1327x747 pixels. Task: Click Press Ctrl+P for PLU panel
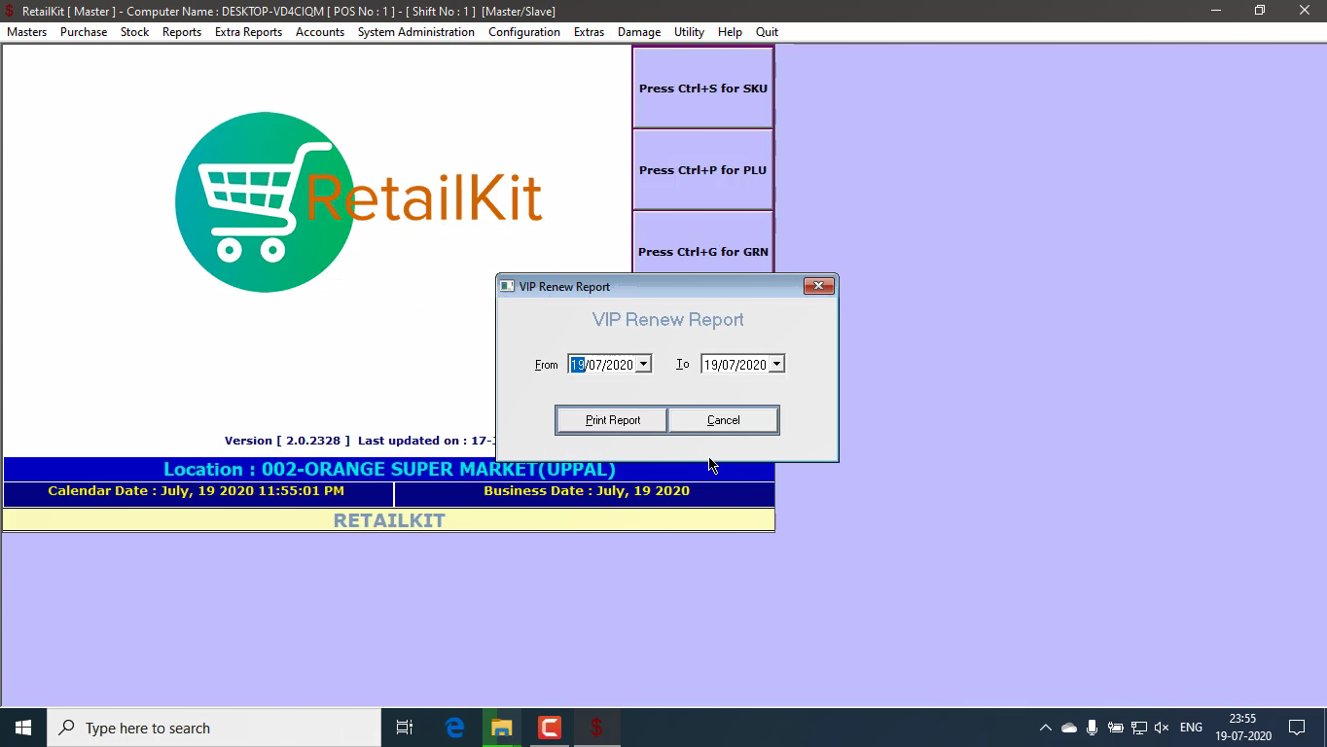[x=702, y=170]
